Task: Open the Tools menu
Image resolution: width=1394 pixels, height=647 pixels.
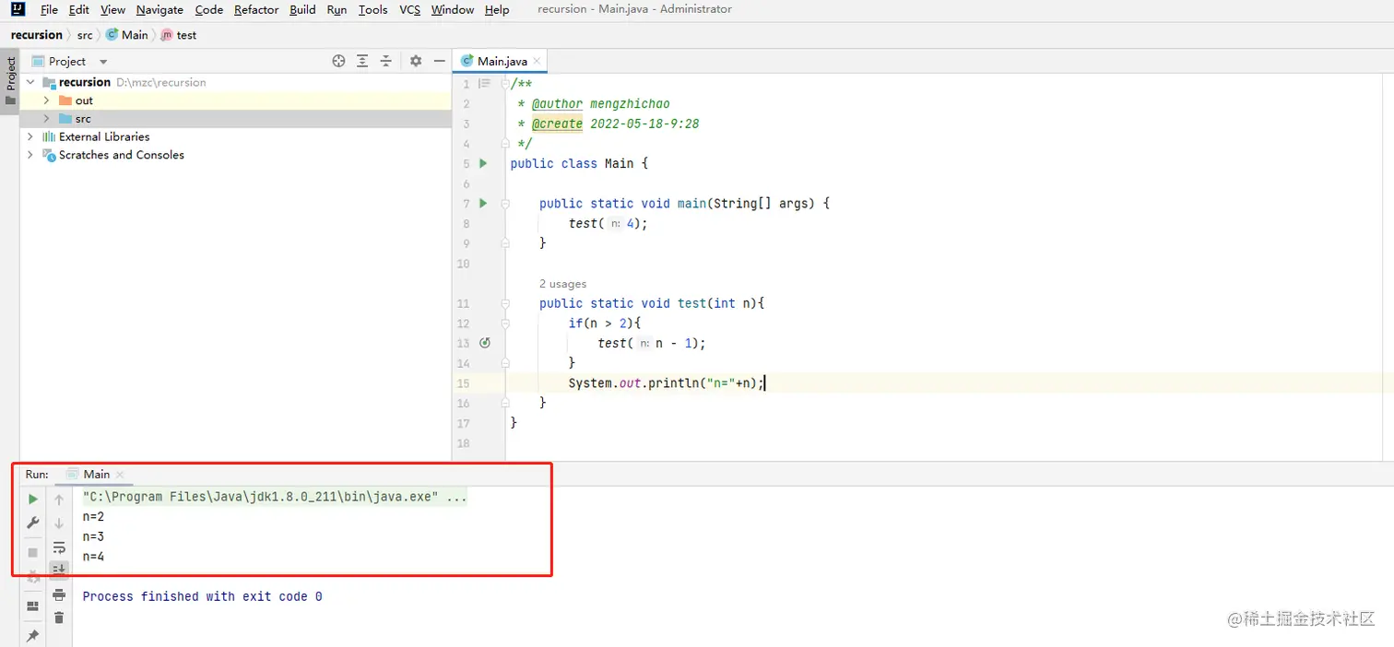Action: [x=372, y=9]
